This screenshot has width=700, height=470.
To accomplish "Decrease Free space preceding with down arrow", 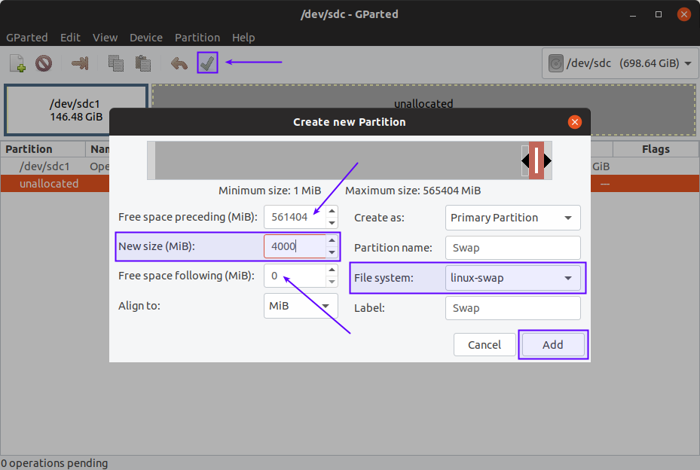I will point(332,223).
